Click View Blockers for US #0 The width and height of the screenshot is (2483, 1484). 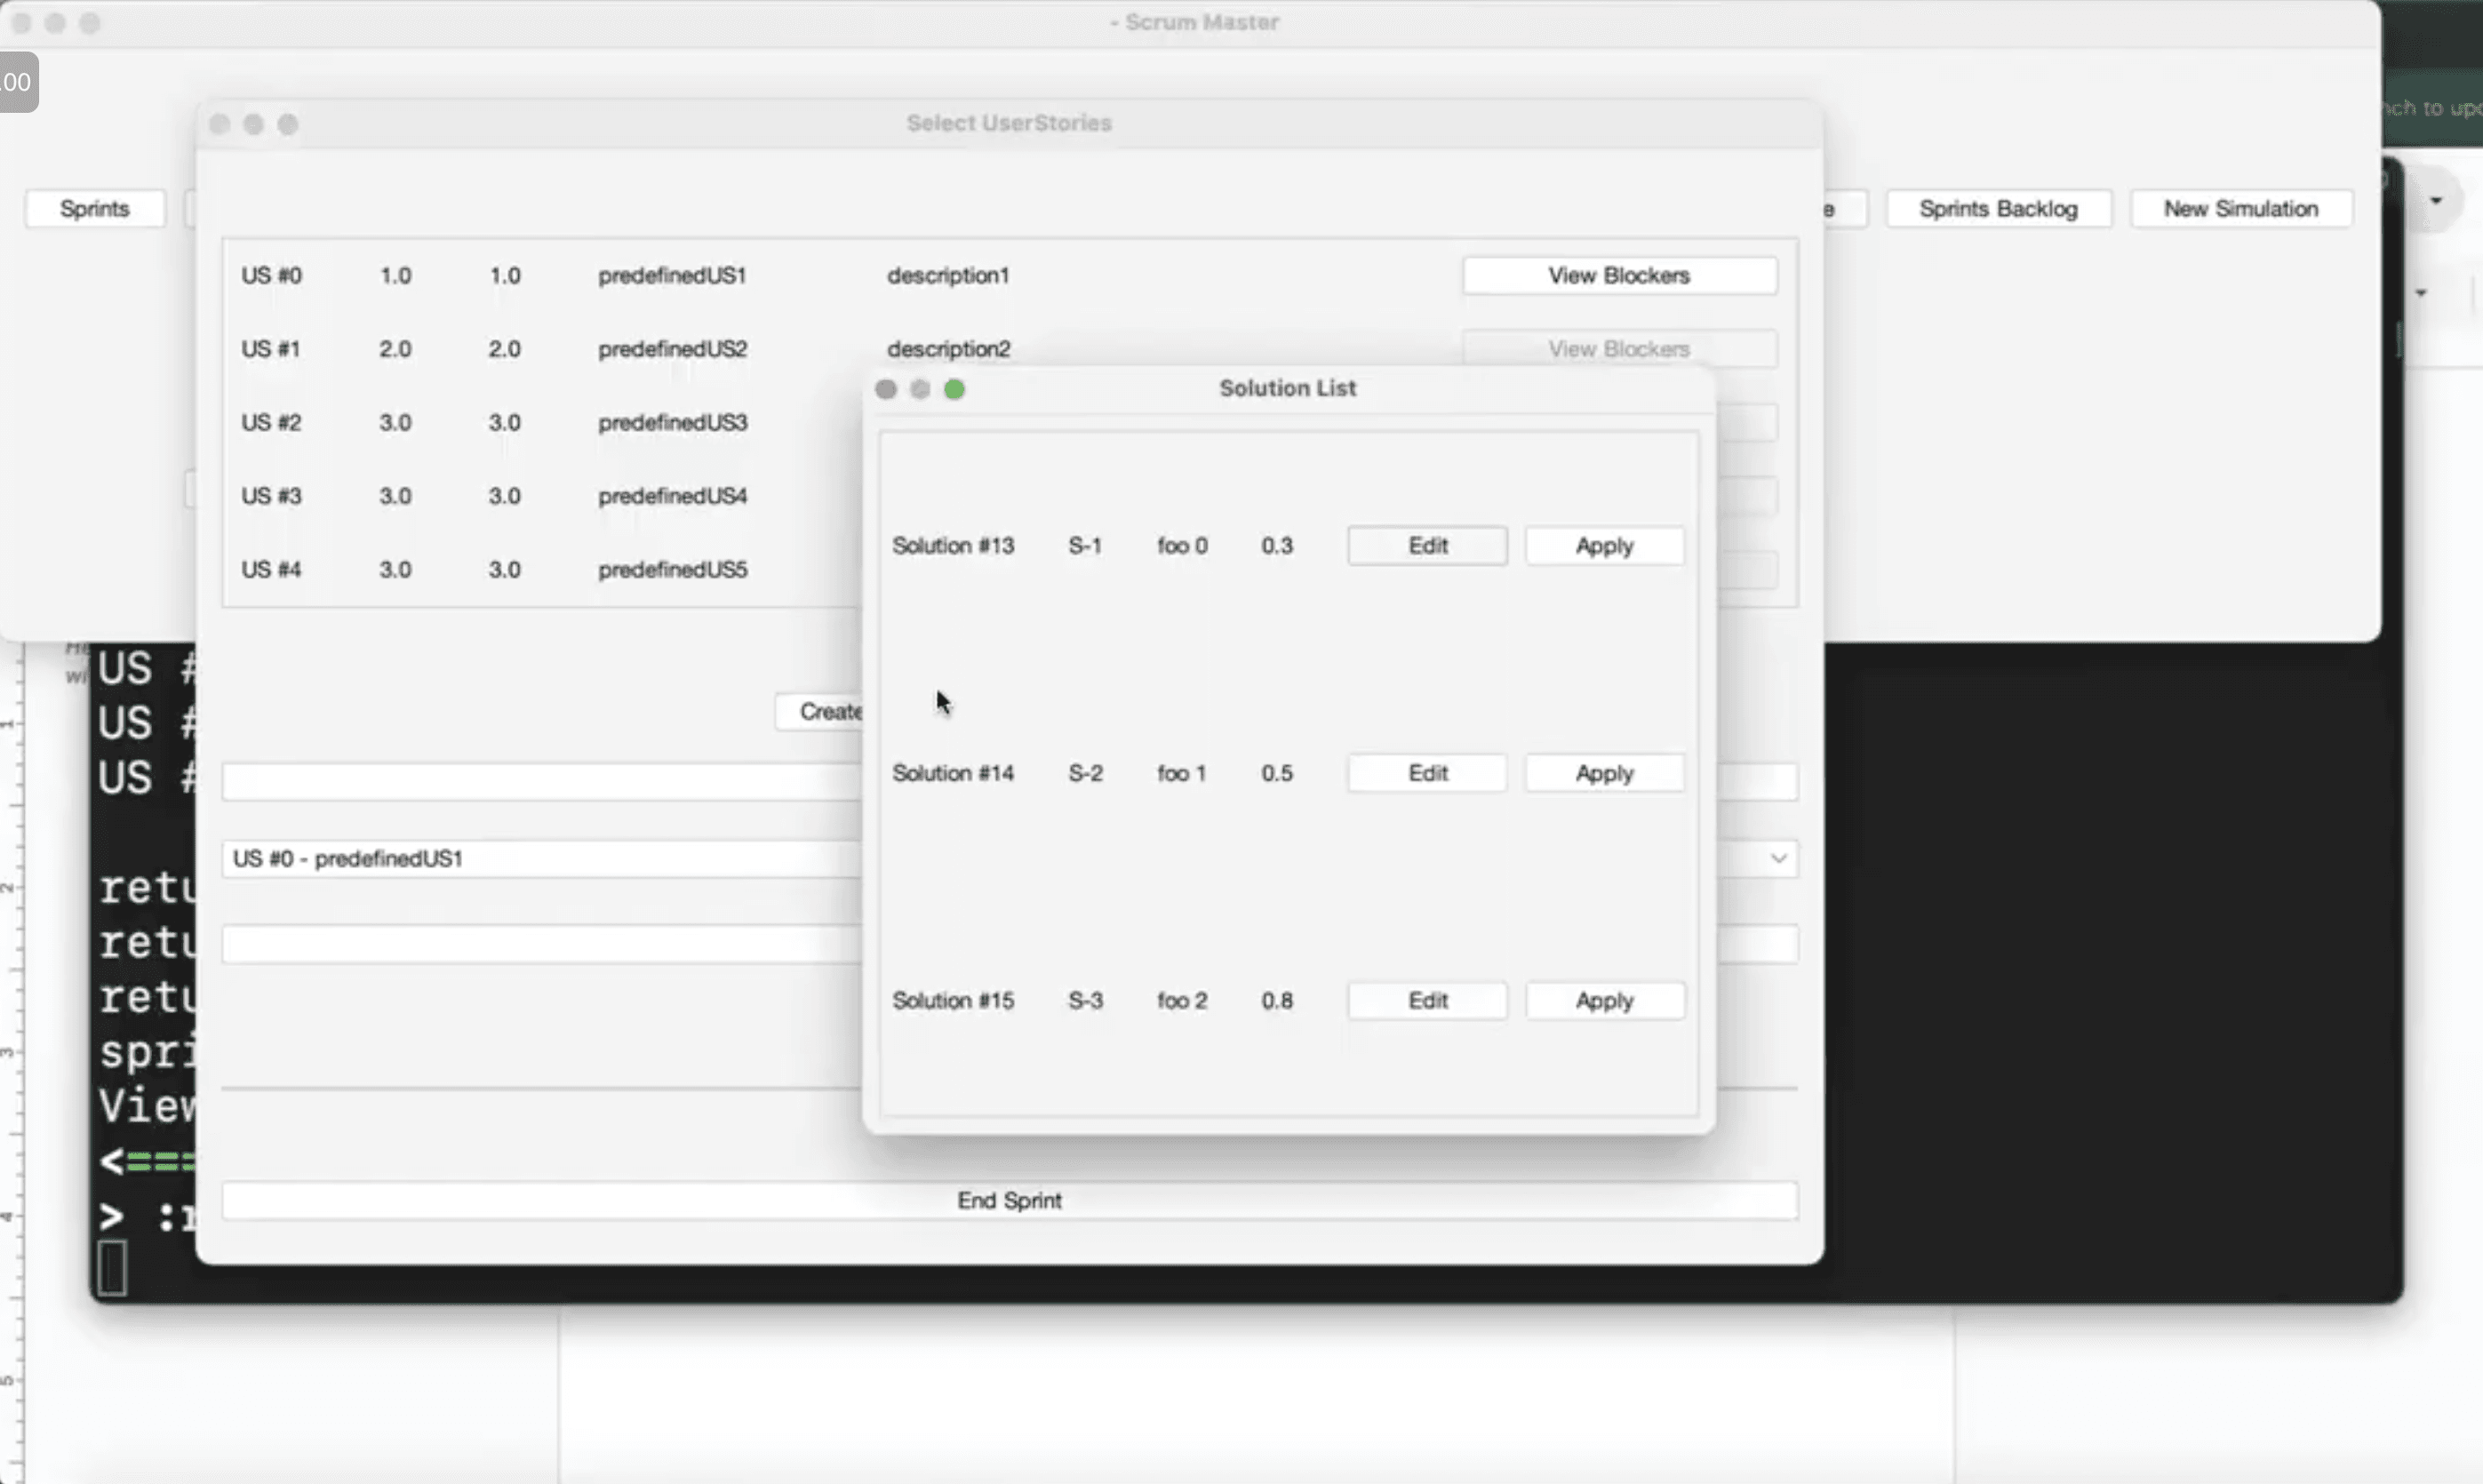pyautogui.click(x=1618, y=275)
